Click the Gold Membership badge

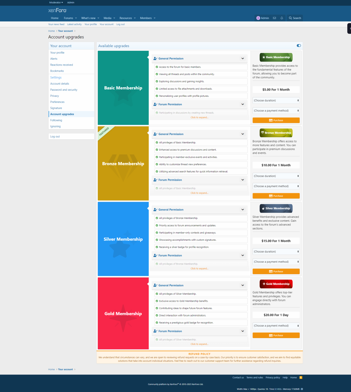276,284
